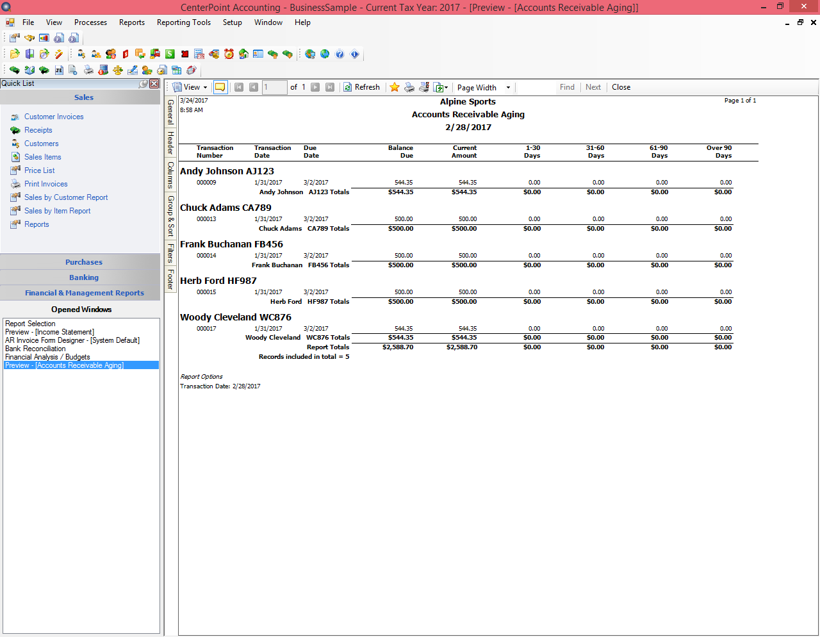Toggle the favorites star for this report
Viewport: 820px width, 637px height.
395,87
